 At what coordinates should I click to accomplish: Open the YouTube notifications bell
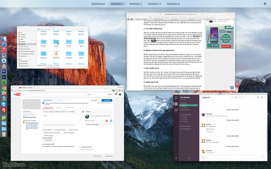click(x=116, y=94)
